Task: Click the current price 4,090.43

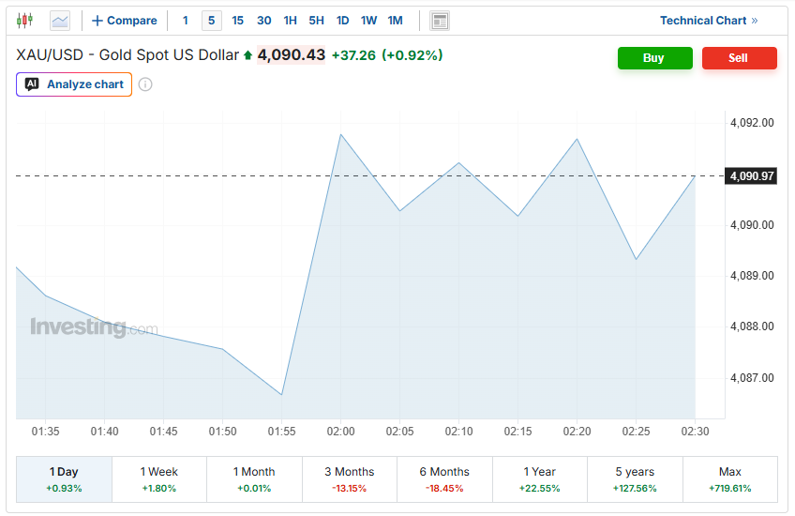Action: [x=291, y=54]
